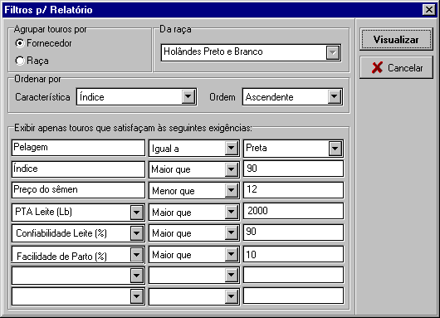
Task: Open the Igual a operator dropdown
Action: pyautogui.click(x=232, y=148)
